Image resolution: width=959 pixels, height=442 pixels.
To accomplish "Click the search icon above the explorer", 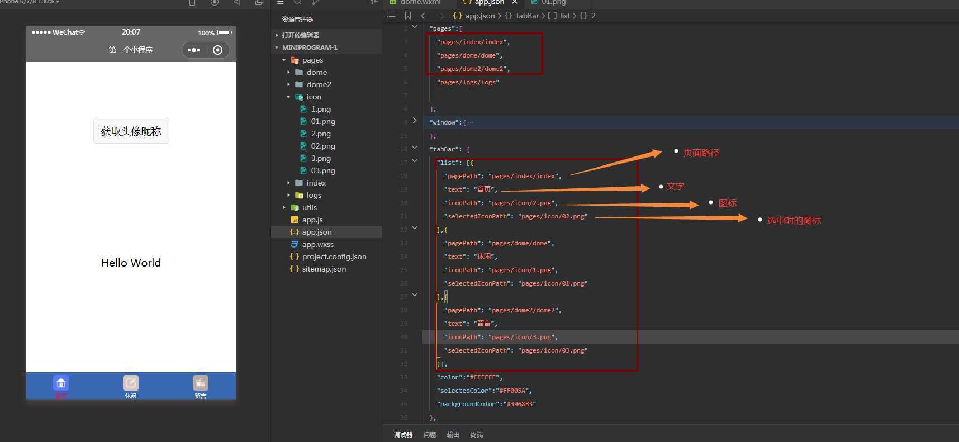I will point(298,2).
